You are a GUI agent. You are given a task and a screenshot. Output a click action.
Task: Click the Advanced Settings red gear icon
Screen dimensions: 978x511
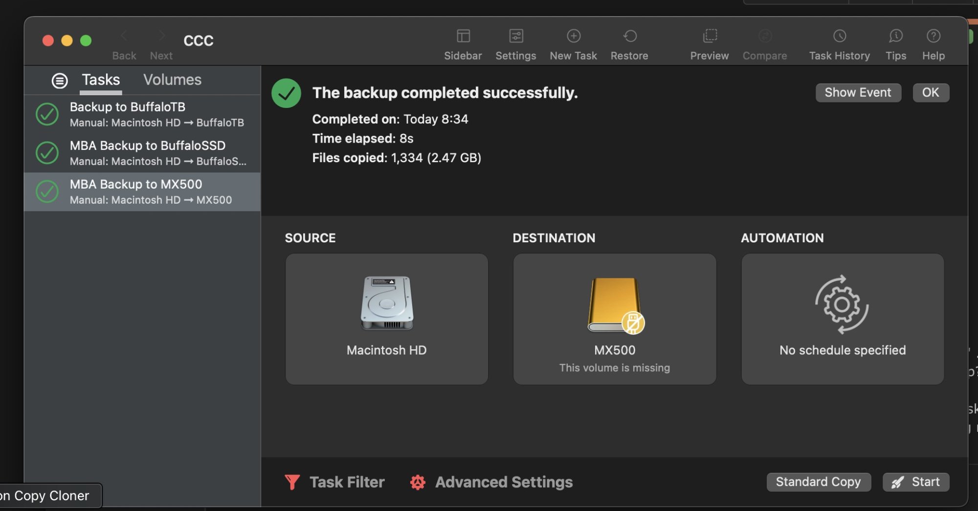pos(418,482)
